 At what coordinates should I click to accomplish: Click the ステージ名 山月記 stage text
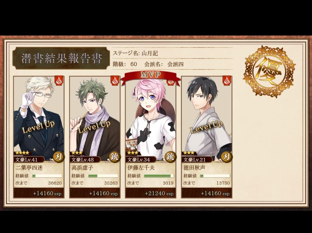pyautogui.click(x=135, y=53)
